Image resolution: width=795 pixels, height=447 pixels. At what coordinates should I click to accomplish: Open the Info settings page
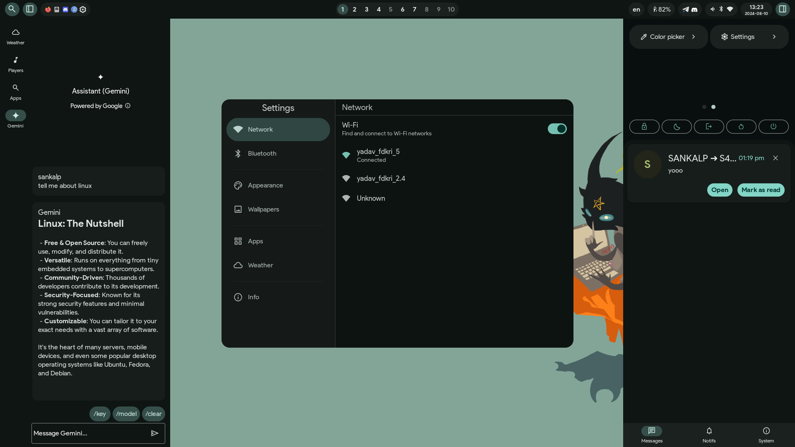click(278, 297)
